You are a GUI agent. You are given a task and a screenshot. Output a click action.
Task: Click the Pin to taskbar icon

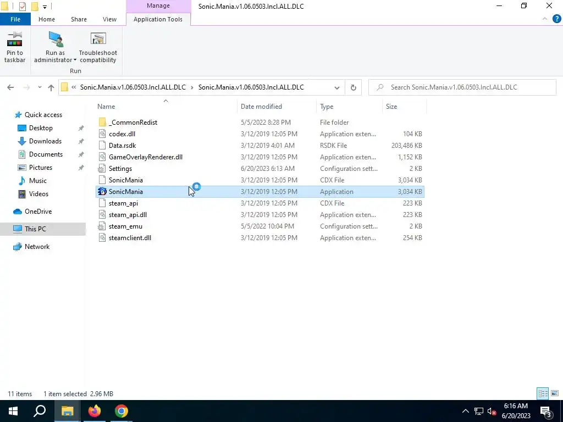[14, 39]
